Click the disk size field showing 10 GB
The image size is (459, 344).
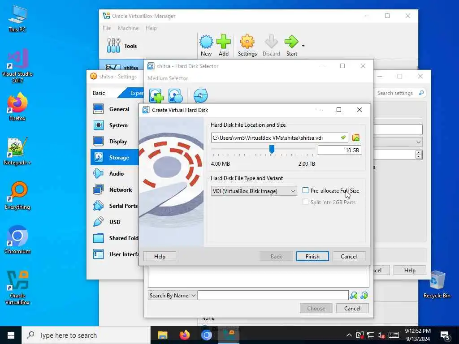339,150
